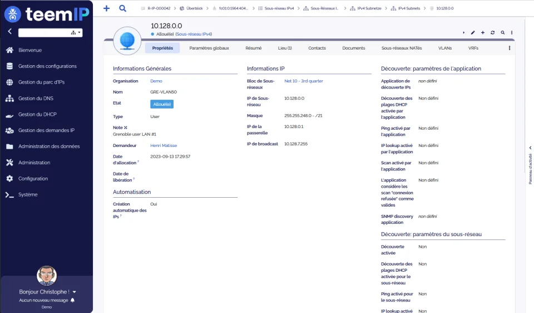Click the blue globe subnet icon

(x=127, y=41)
